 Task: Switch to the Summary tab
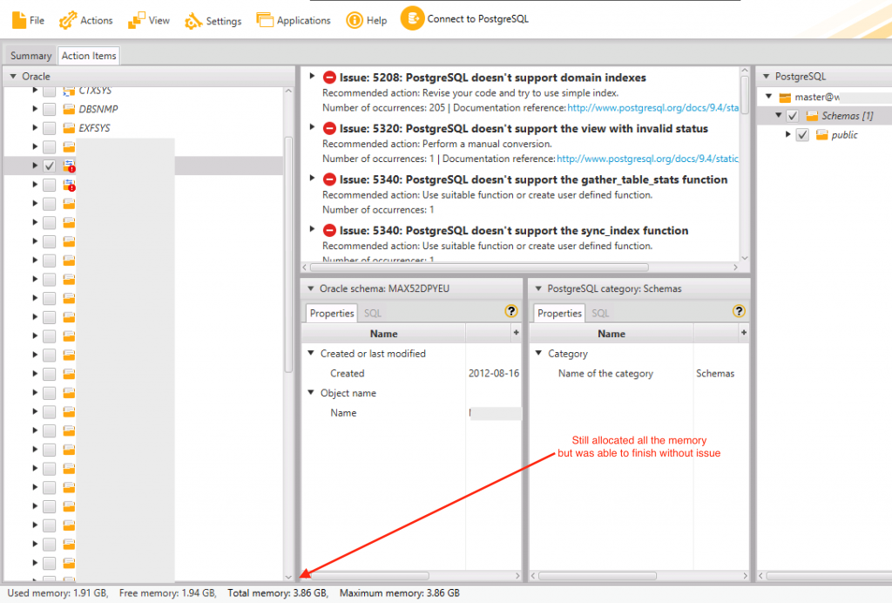30,55
